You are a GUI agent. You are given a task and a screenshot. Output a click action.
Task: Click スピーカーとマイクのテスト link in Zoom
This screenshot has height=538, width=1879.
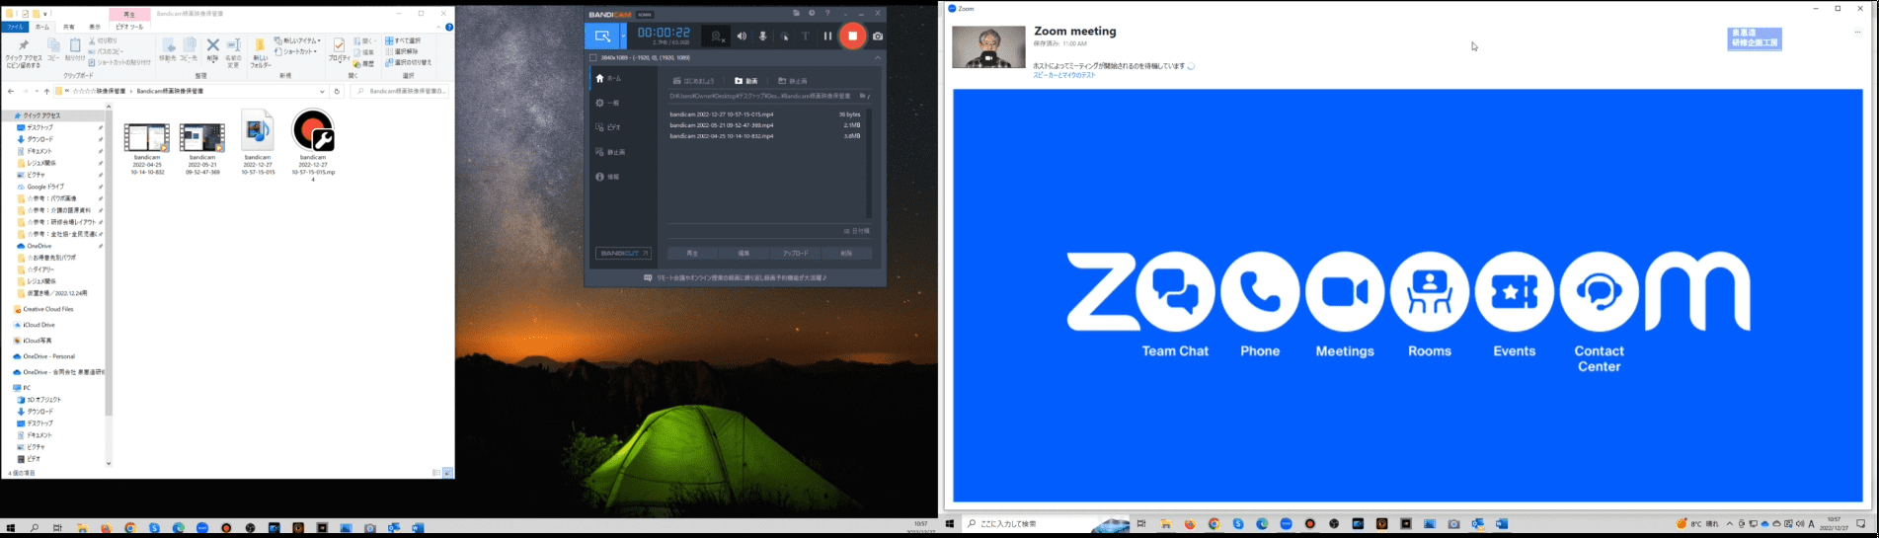click(x=1064, y=75)
